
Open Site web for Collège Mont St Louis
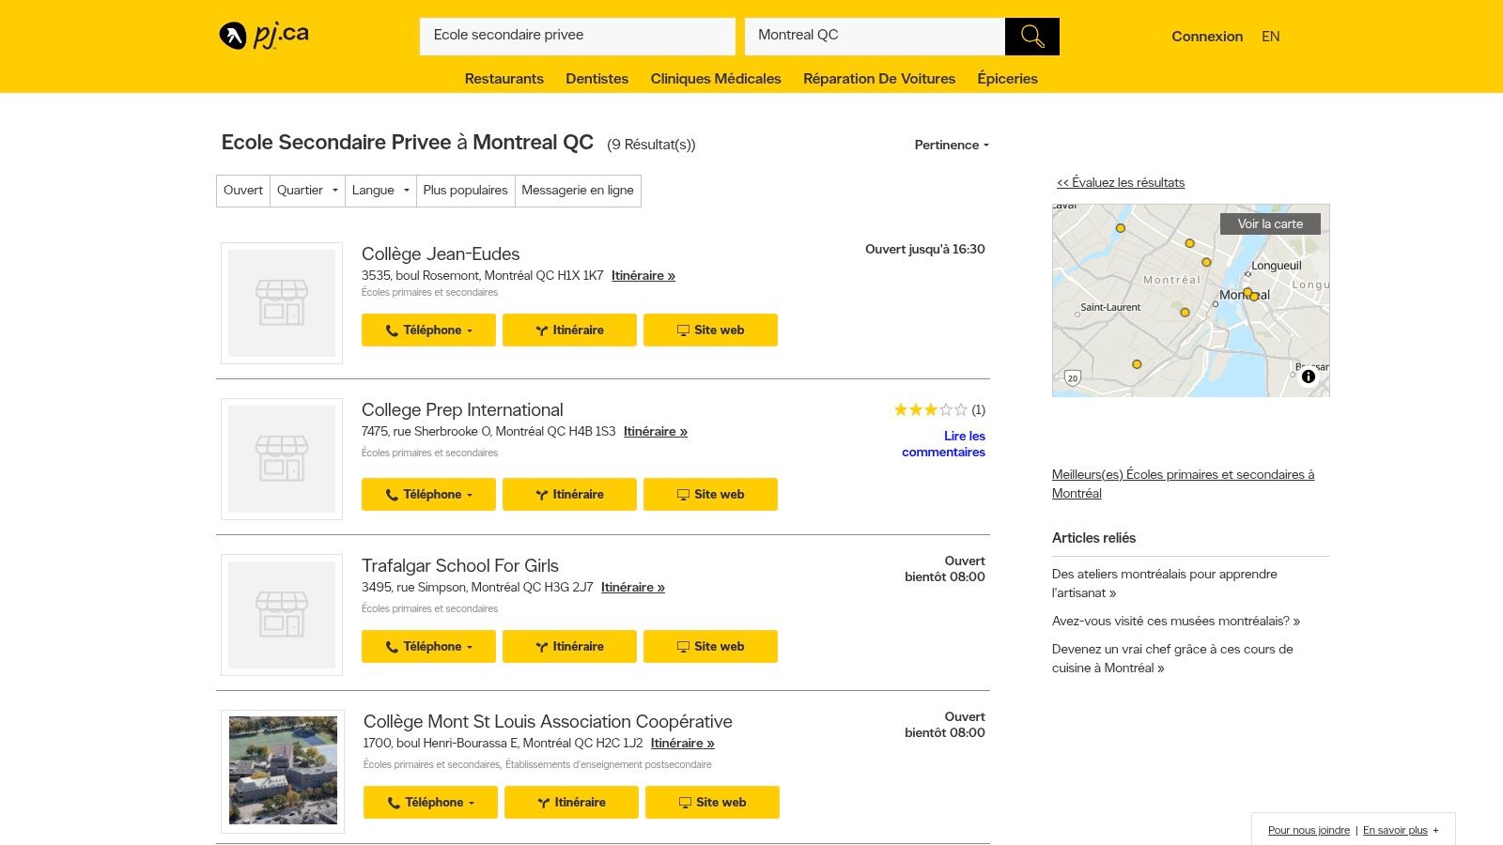click(712, 803)
